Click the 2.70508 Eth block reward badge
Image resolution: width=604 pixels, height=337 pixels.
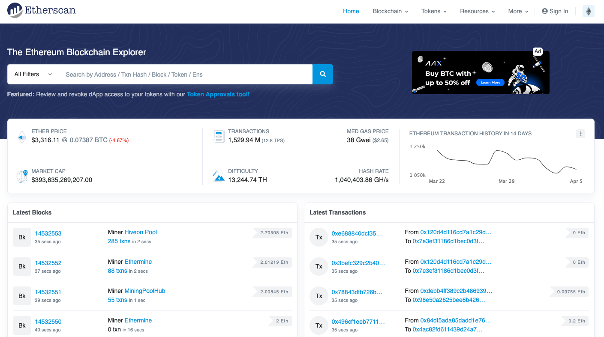point(272,233)
